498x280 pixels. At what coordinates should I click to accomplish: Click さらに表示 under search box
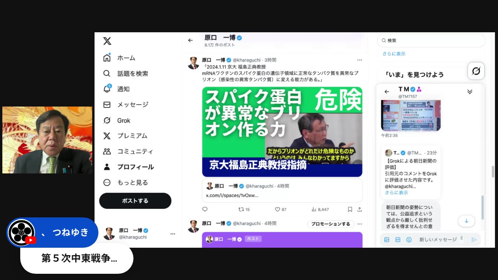point(394,54)
